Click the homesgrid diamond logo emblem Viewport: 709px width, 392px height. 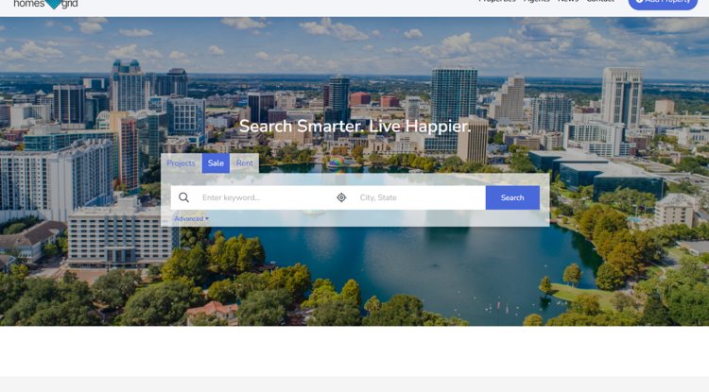tap(53, 4)
